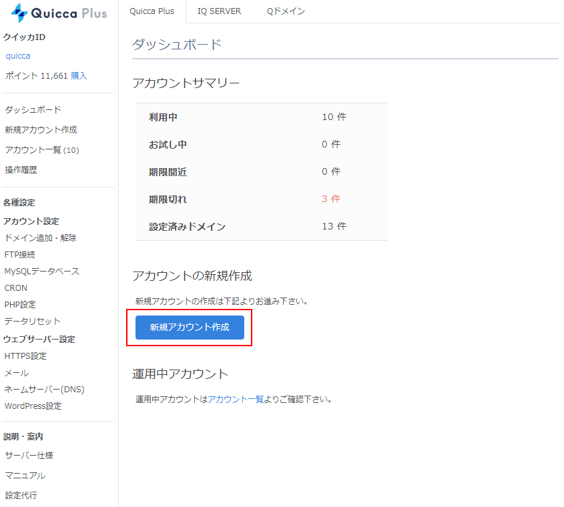Viewport: 564px width, 507px height.
Task: Open アカウント一覧 (10) in the sidebar
Action: (42, 150)
